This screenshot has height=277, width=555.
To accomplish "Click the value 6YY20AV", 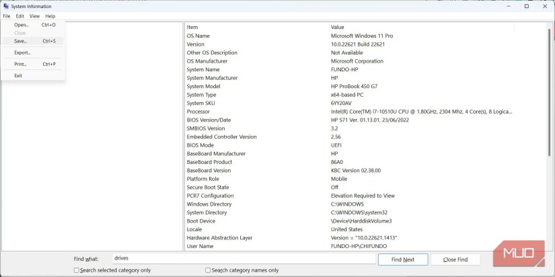I will [x=342, y=104].
